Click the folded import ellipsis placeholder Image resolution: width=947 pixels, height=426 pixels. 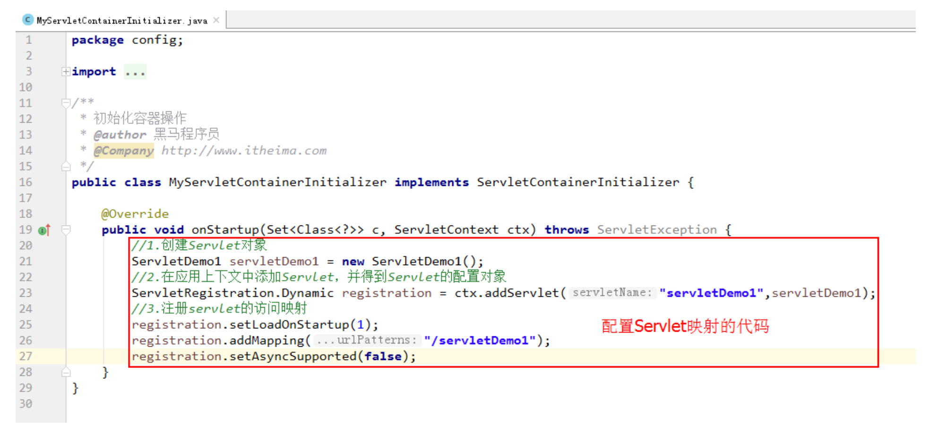click(x=135, y=72)
